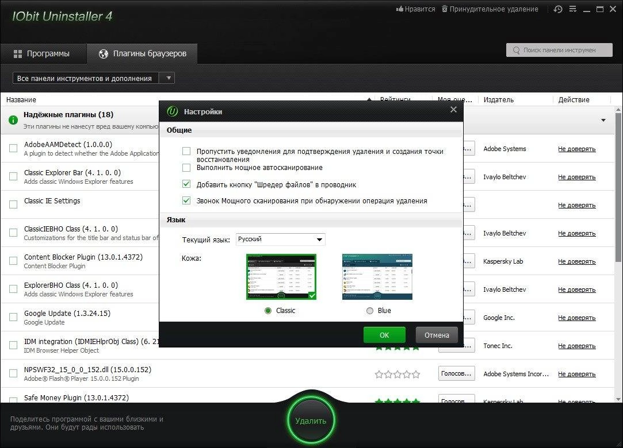Image resolution: width=623 pixels, height=448 pixels.
Task: Check the IDM integration checkbox
Action: click(x=13, y=345)
